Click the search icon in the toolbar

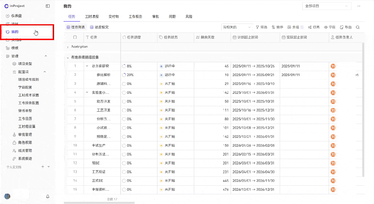[x=358, y=27]
